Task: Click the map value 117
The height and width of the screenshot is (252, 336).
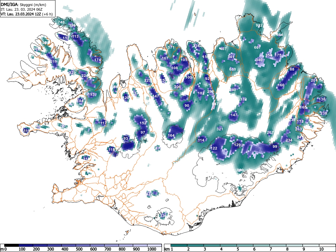Action: coord(103,123)
